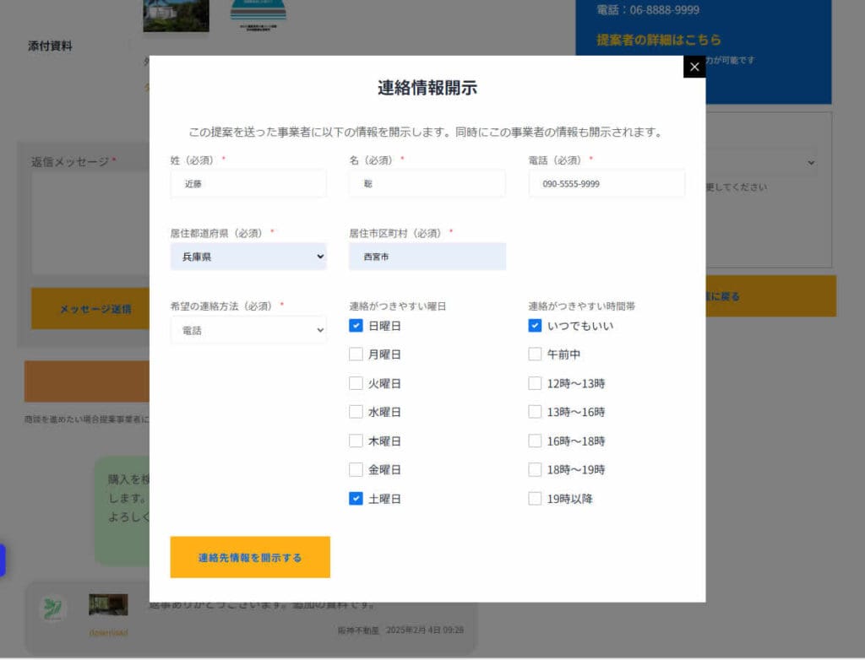Click the download link for attached file
Image resolution: width=865 pixels, height=660 pixels.
(x=107, y=632)
